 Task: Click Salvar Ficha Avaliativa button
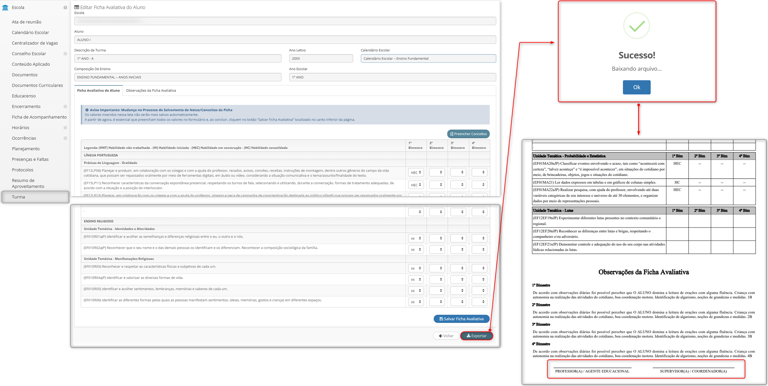[461, 319]
